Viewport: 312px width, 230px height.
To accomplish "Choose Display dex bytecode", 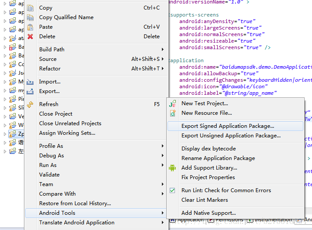I will point(235,149).
